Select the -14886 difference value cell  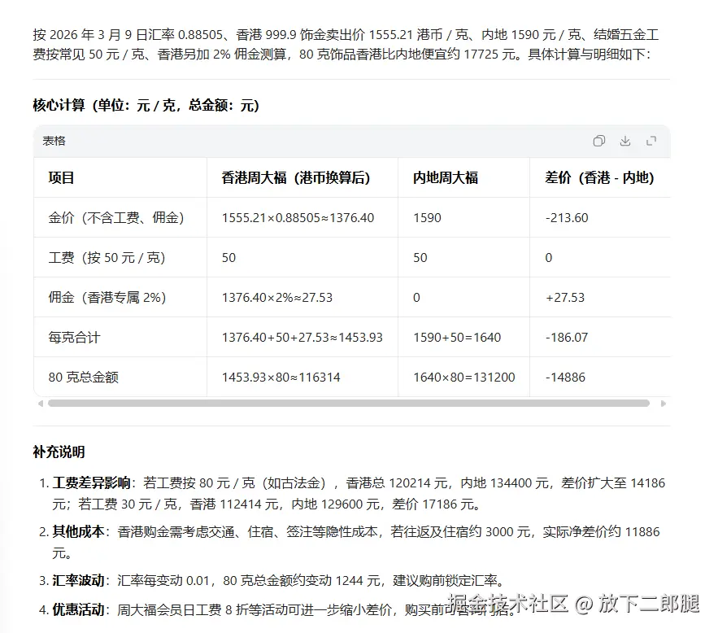click(x=564, y=376)
